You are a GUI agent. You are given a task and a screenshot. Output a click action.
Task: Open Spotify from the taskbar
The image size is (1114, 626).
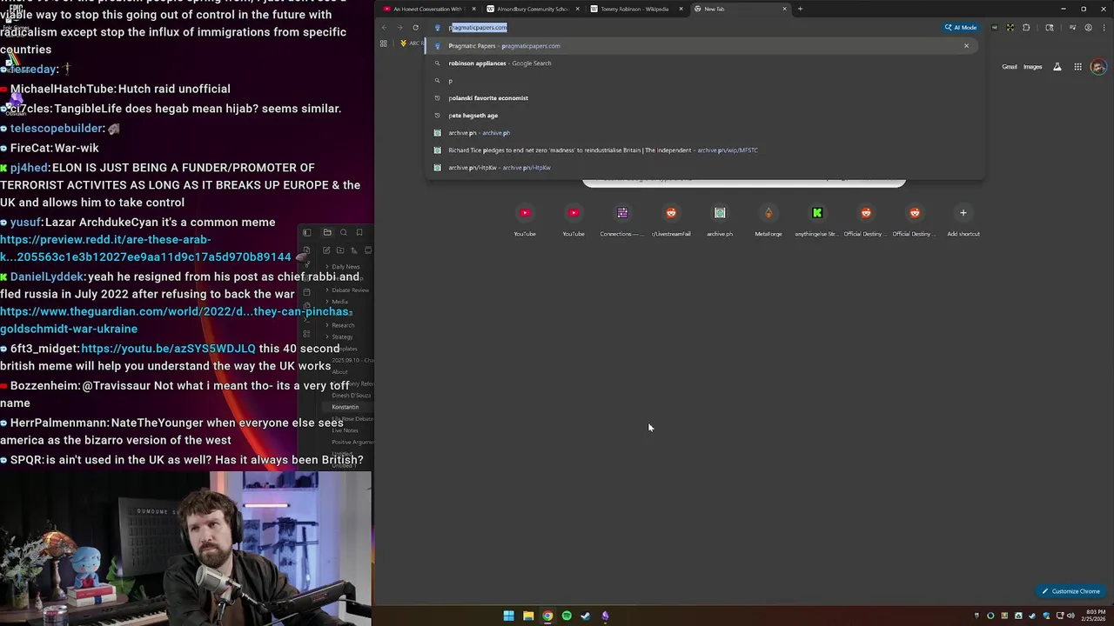coord(567,616)
